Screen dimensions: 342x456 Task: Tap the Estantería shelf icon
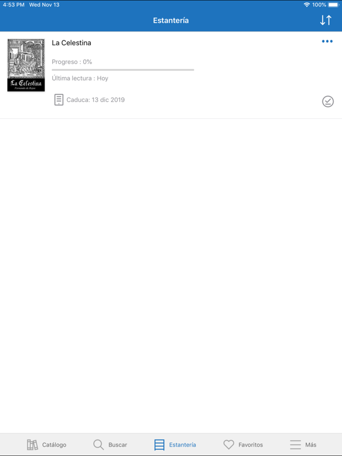tap(159, 445)
